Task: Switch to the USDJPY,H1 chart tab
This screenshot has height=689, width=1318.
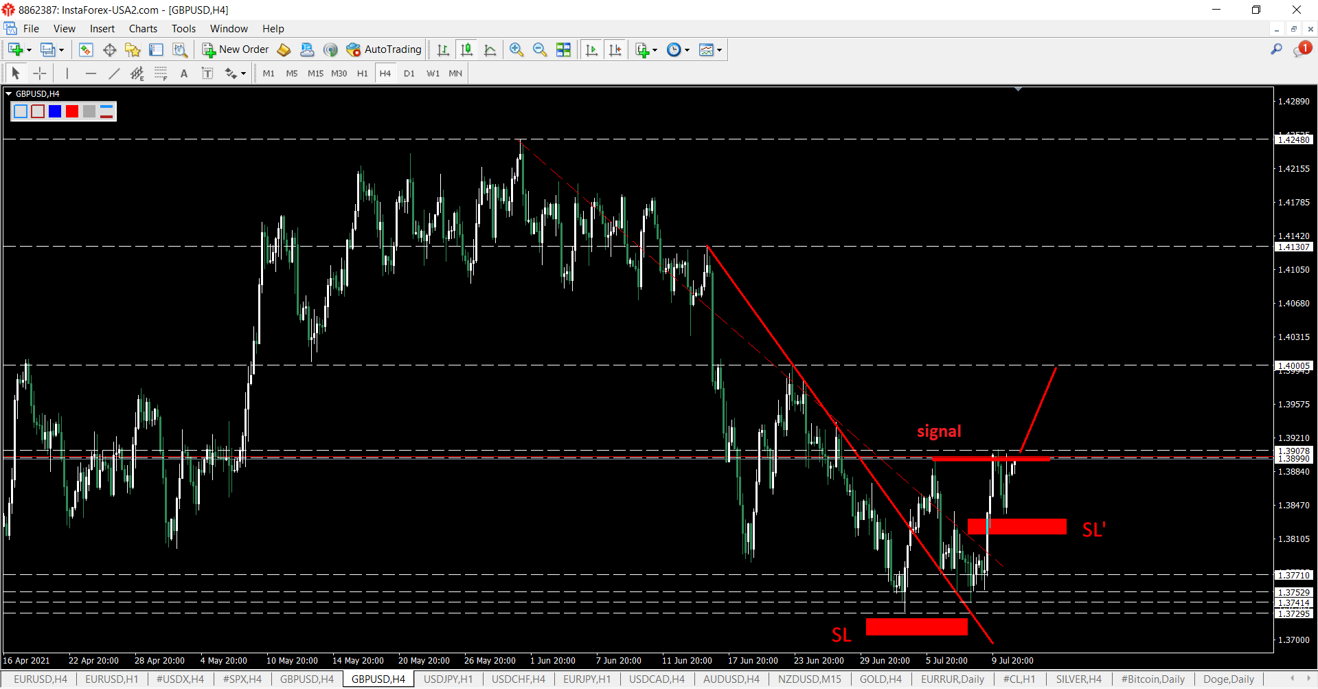Action: point(448,679)
